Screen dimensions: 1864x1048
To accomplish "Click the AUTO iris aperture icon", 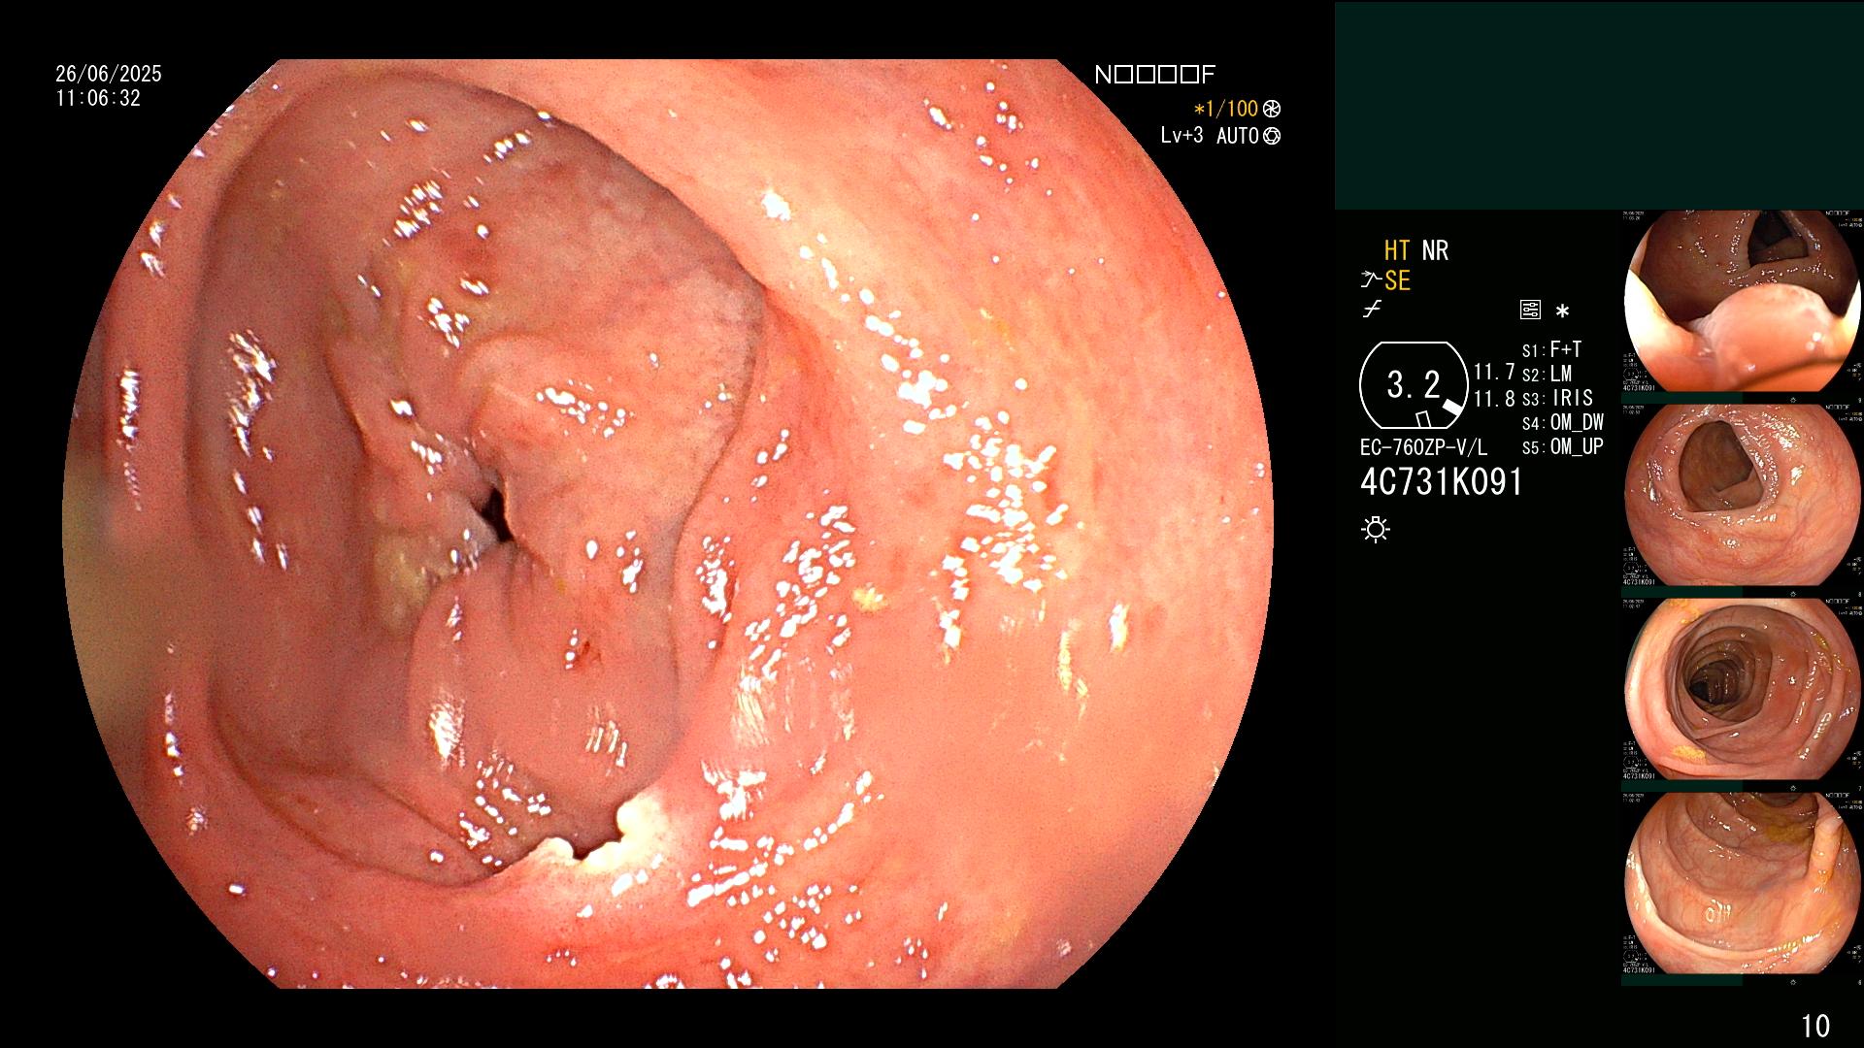I will (x=1272, y=136).
